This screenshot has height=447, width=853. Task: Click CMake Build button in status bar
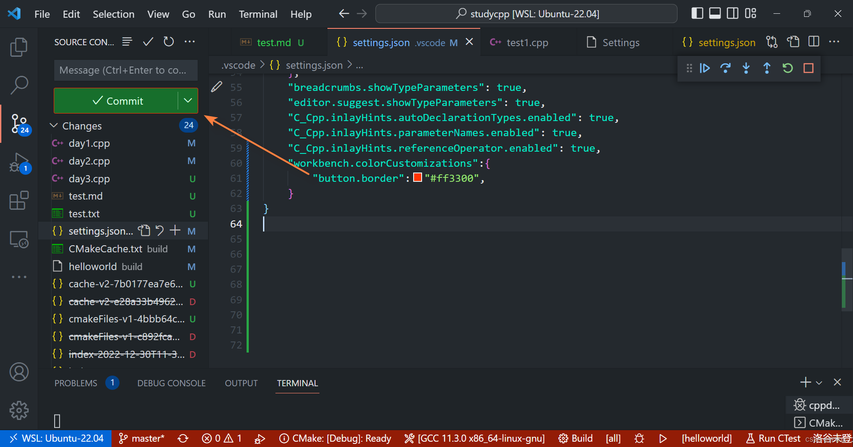pyautogui.click(x=576, y=439)
